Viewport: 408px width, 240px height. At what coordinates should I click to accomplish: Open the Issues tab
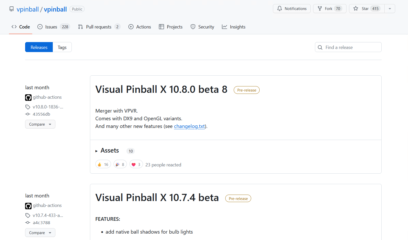coord(54,27)
